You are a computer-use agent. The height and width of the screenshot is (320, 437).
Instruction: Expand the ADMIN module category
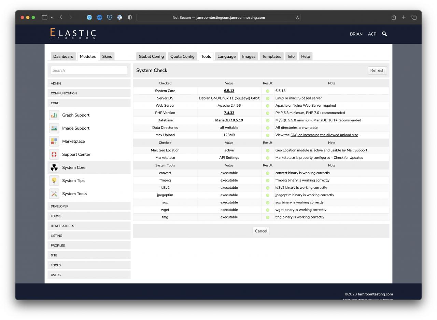pos(89,83)
